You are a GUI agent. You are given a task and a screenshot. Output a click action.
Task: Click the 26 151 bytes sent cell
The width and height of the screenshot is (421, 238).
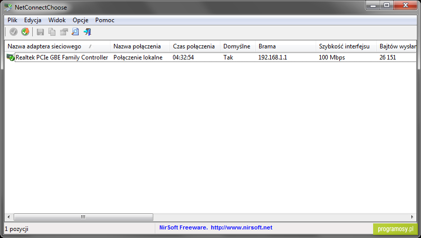(388, 57)
